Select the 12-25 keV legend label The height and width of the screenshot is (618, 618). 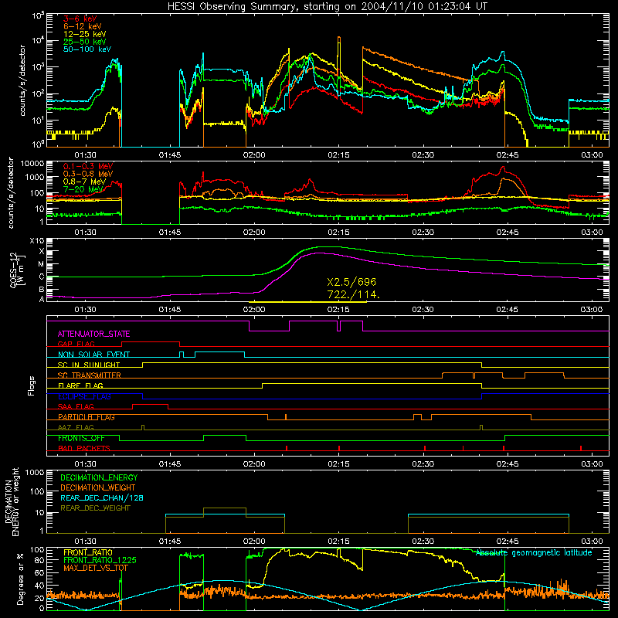point(85,34)
